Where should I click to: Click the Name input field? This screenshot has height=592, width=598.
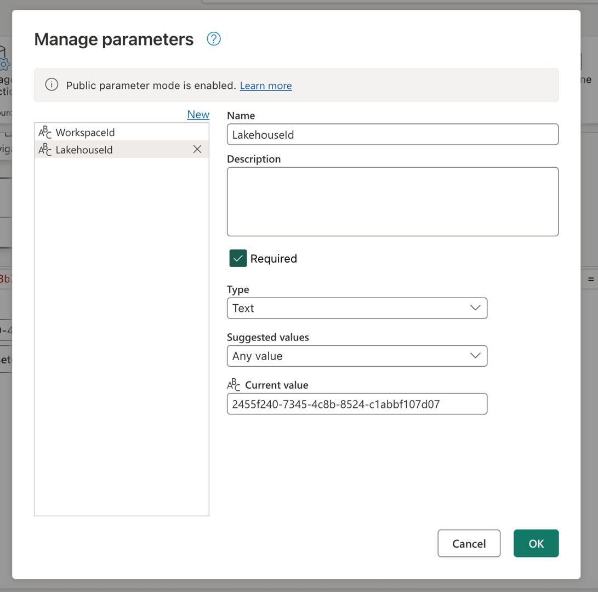(x=392, y=134)
